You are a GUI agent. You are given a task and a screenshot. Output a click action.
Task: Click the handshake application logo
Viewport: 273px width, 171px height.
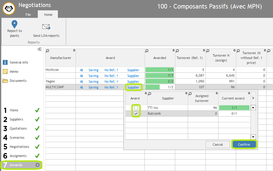(x=9, y=9)
